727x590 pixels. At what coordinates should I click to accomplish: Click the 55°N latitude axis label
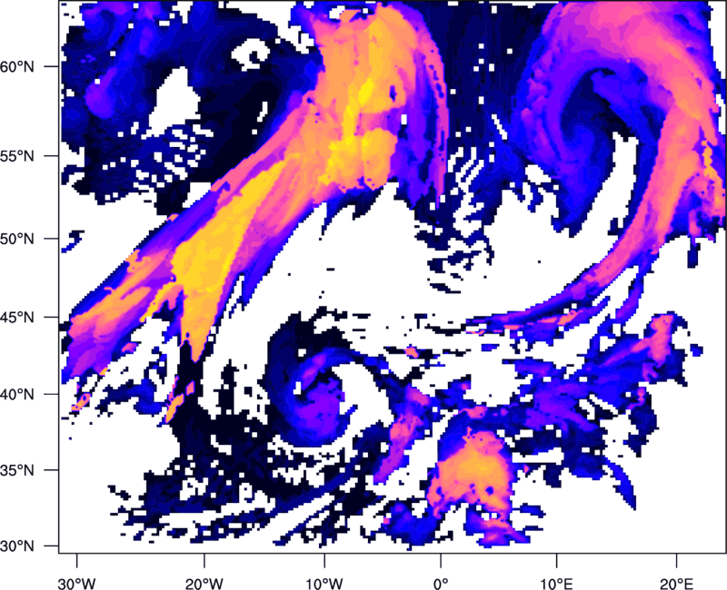click(17, 156)
